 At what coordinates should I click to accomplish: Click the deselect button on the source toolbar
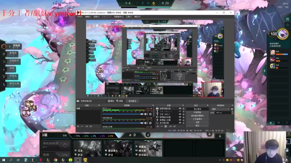pyautogui.click(x=132, y=101)
